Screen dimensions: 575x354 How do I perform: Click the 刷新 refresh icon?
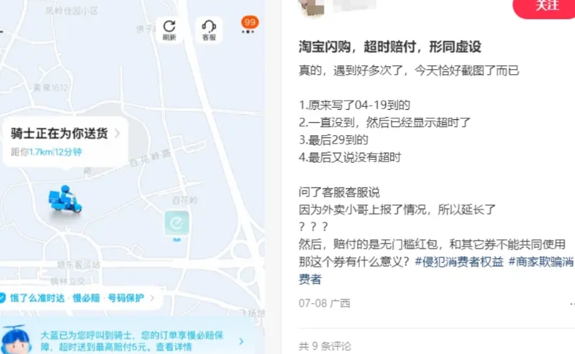click(169, 30)
